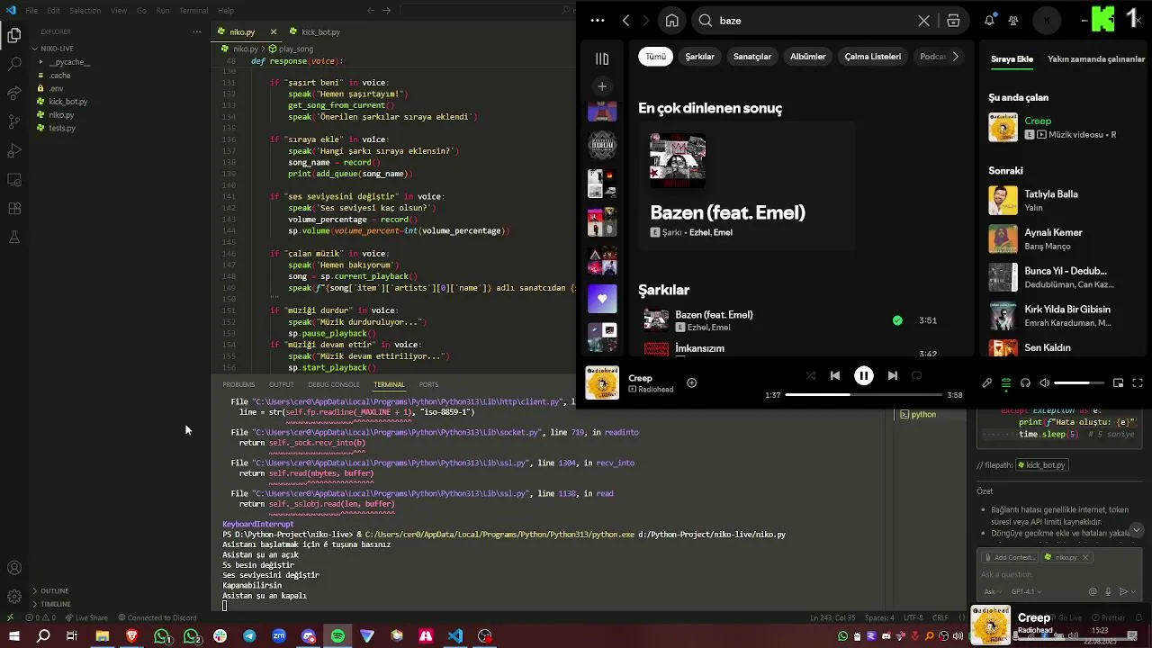Open the Selection menu in VS Code
This screenshot has width=1152, height=648.
click(x=85, y=11)
